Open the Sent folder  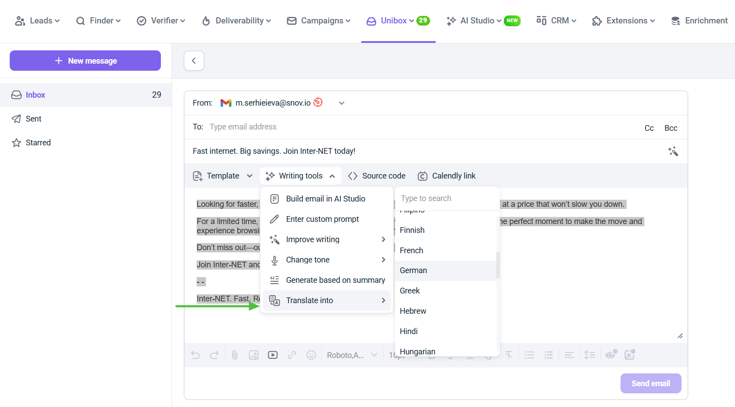tap(86, 119)
